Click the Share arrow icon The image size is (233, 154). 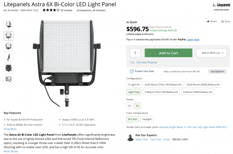(x=208, y=21)
